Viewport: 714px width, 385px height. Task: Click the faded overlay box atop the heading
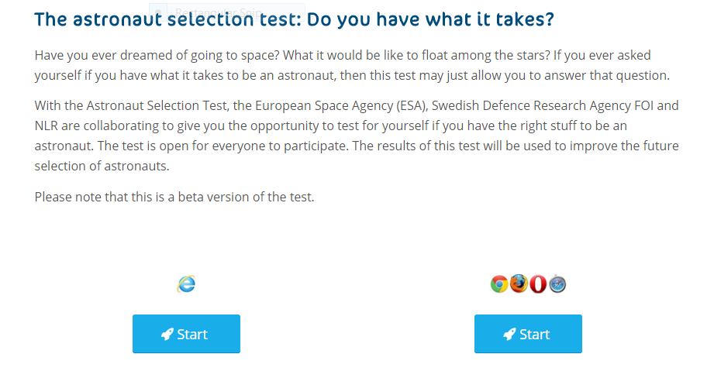[227, 12]
